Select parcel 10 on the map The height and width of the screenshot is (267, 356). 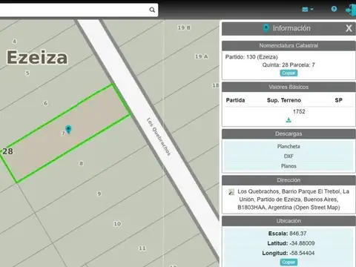tap(117, 224)
